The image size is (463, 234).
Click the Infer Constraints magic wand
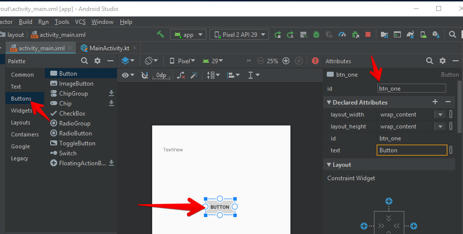194,75
